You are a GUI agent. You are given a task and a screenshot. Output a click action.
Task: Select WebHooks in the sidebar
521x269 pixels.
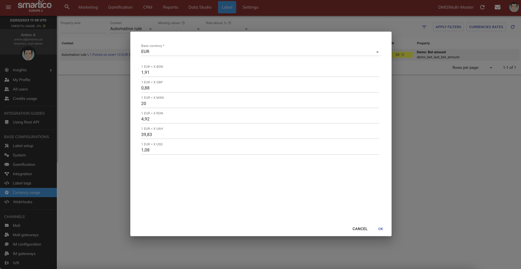tap(23, 202)
